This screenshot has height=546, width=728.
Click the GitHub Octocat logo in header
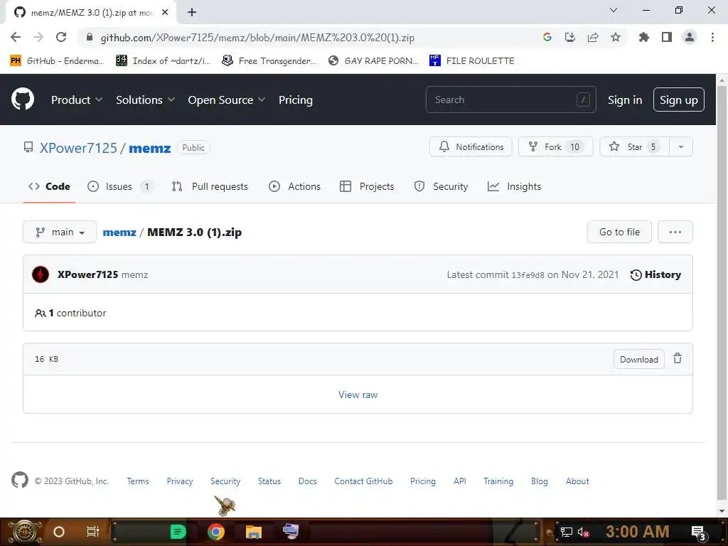coord(23,99)
